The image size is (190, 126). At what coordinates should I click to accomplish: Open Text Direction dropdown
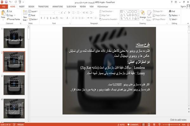106,11
